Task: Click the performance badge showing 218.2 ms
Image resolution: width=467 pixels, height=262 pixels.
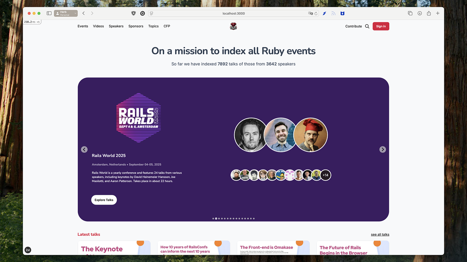Action: pos(32,22)
